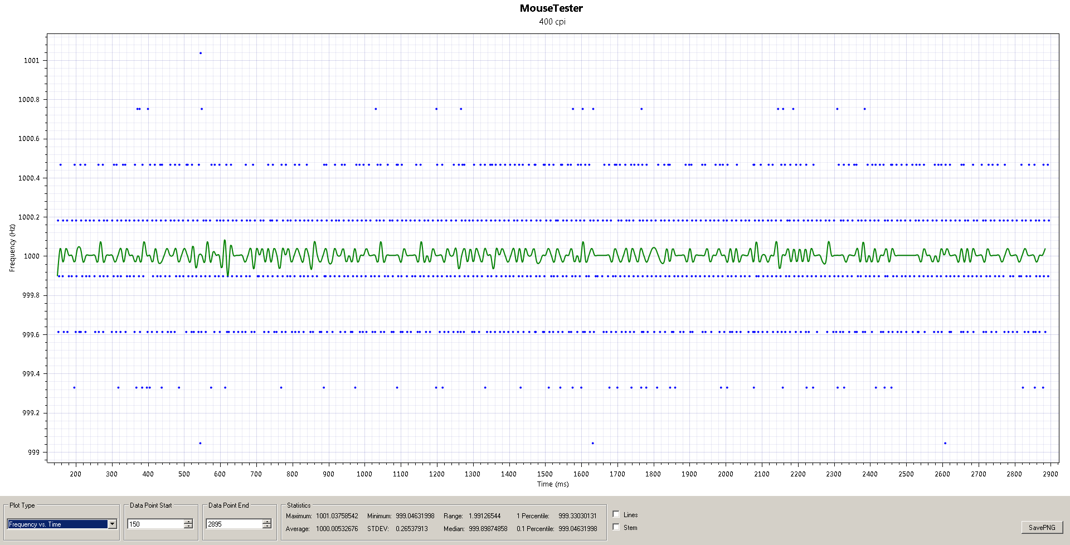
Task: Click the SavePNG button
Action: [x=1042, y=527]
